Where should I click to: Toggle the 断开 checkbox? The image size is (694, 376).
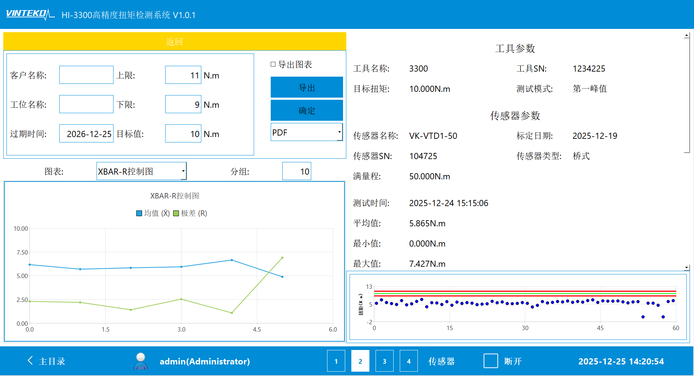click(x=490, y=361)
